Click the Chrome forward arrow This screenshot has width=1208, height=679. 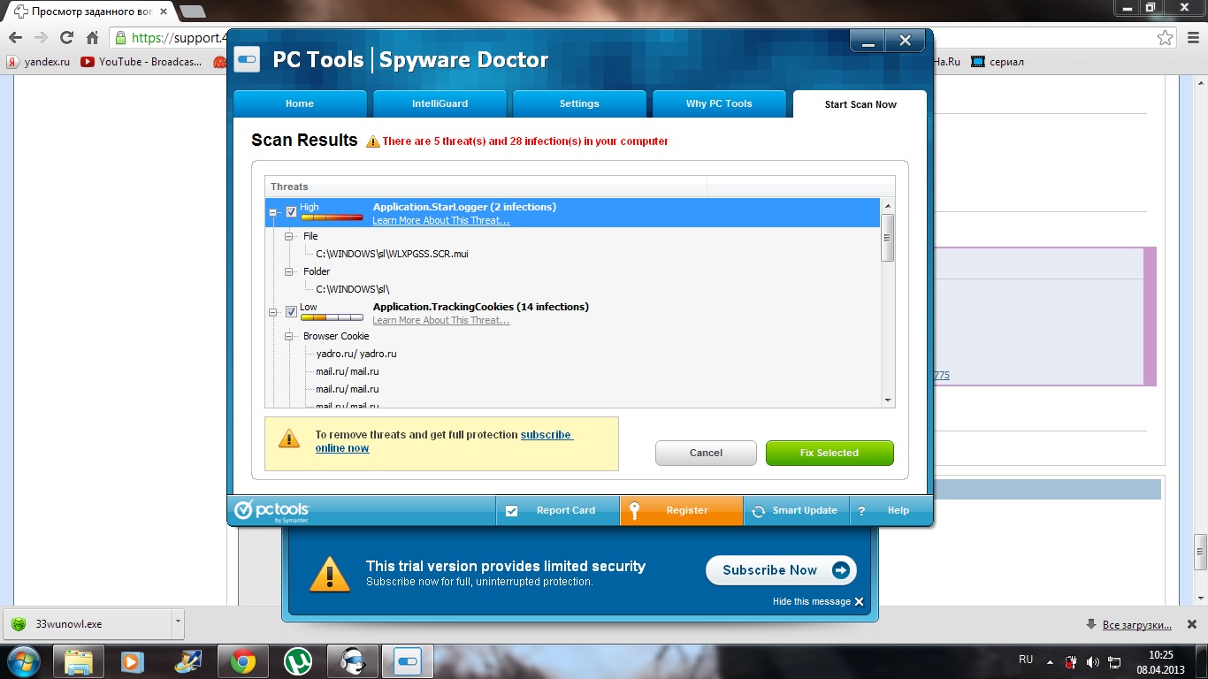pos(41,38)
